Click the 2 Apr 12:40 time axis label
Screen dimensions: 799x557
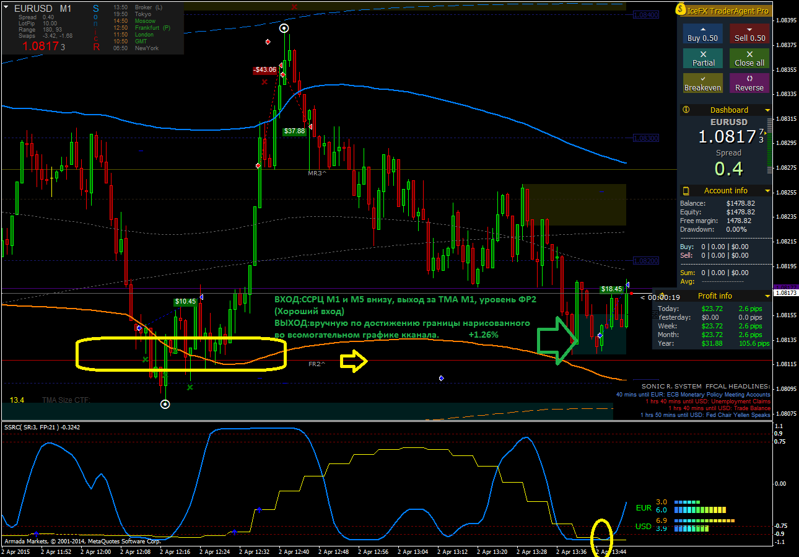click(x=294, y=551)
